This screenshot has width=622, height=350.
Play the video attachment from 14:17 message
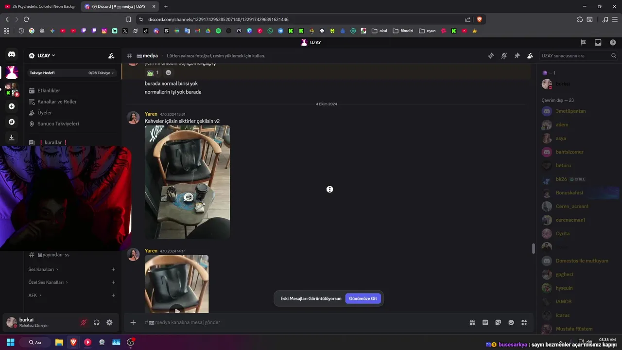[176, 310]
